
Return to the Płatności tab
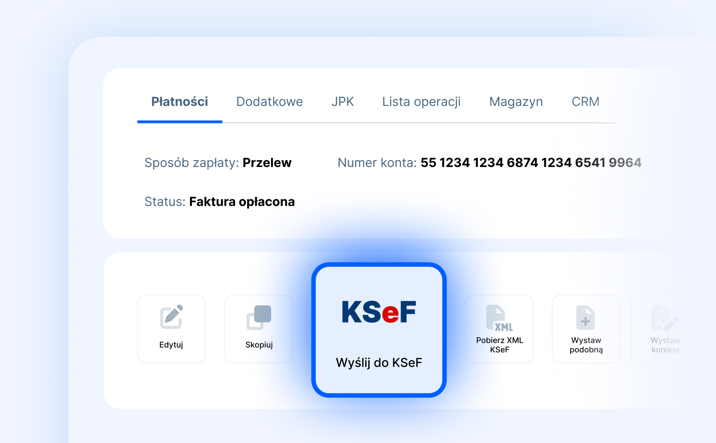pos(179,102)
